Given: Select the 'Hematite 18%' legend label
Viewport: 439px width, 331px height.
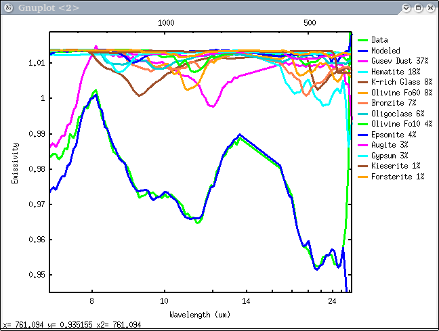Looking at the screenshot, I should pos(396,72).
